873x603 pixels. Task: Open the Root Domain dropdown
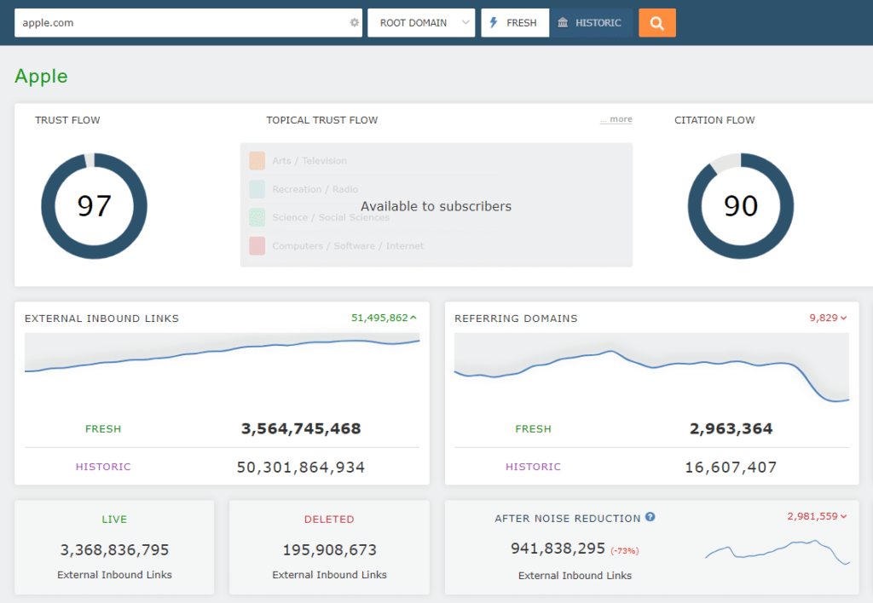click(421, 23)
